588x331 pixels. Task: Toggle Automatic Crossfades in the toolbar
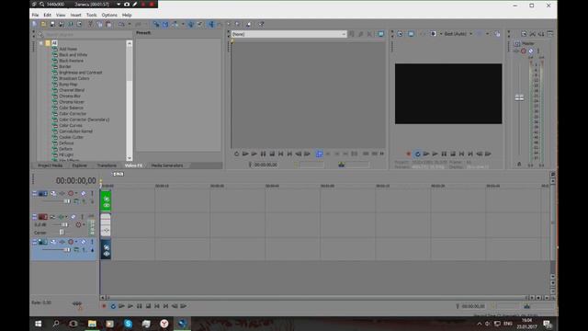point(165,25)
